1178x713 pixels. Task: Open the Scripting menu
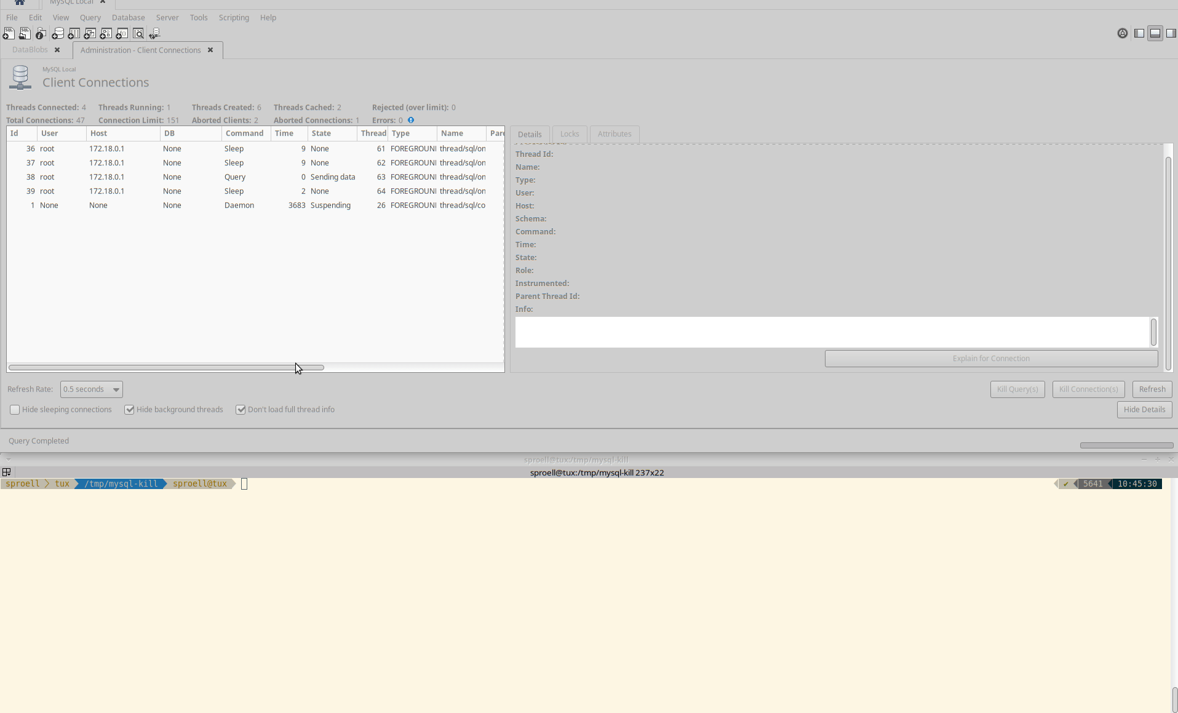pos(234,17)
